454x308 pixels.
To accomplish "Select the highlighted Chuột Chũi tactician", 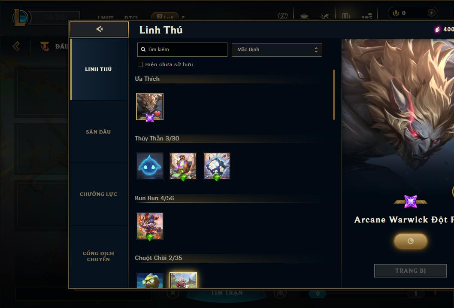I will click(x=183, y=280).
